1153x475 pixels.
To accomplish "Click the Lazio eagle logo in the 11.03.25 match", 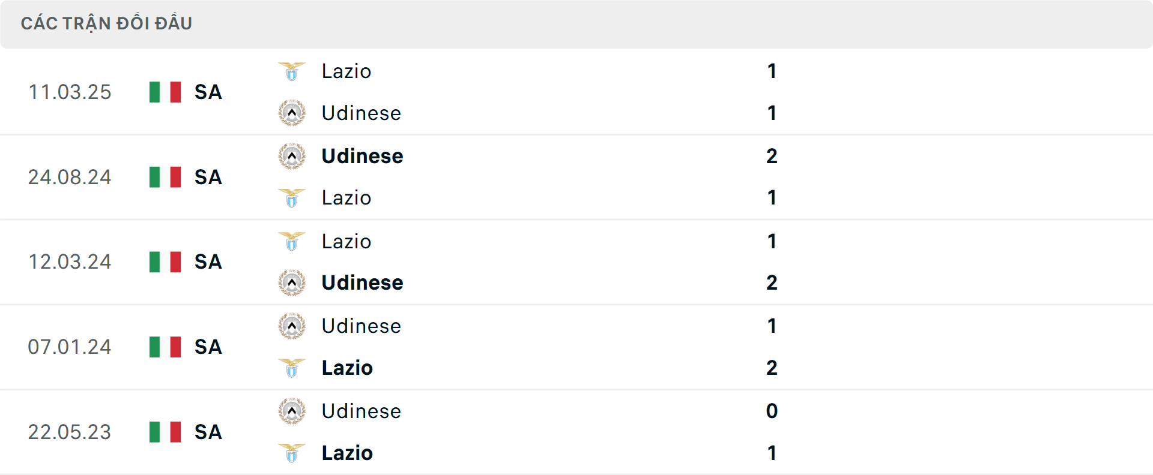I will (292, 71).
